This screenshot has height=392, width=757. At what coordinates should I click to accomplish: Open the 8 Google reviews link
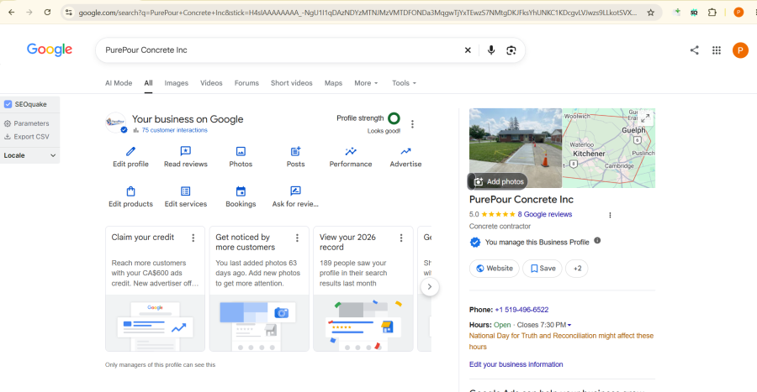(544, 214)
